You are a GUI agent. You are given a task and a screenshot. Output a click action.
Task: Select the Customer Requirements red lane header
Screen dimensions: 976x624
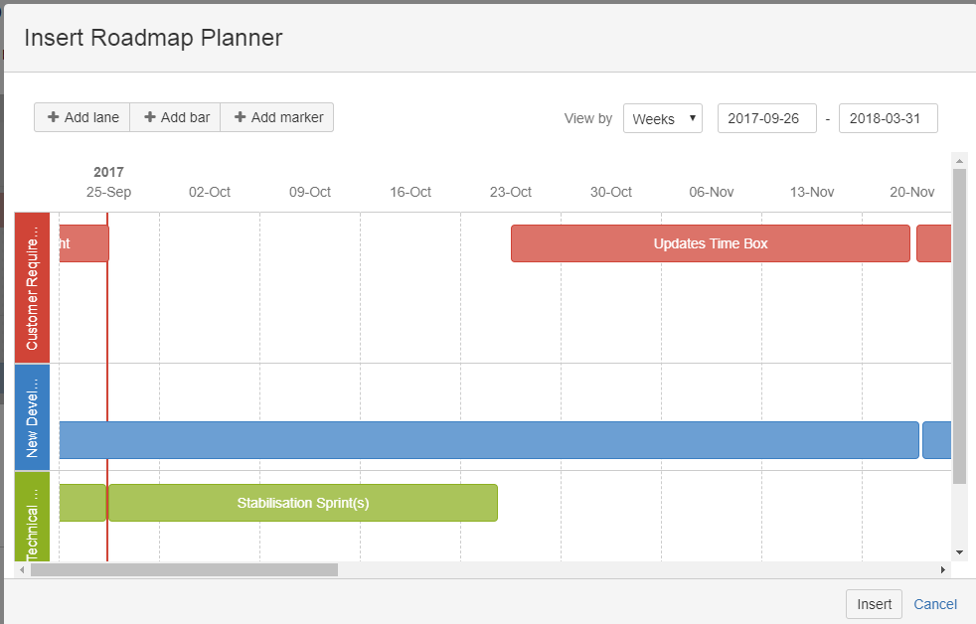[32, 287]
